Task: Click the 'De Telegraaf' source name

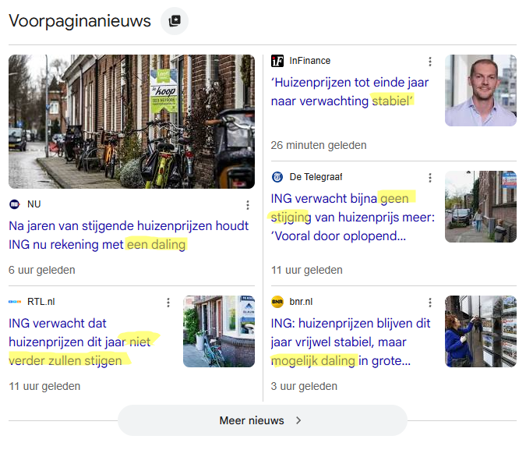Action: pos(316,177)
